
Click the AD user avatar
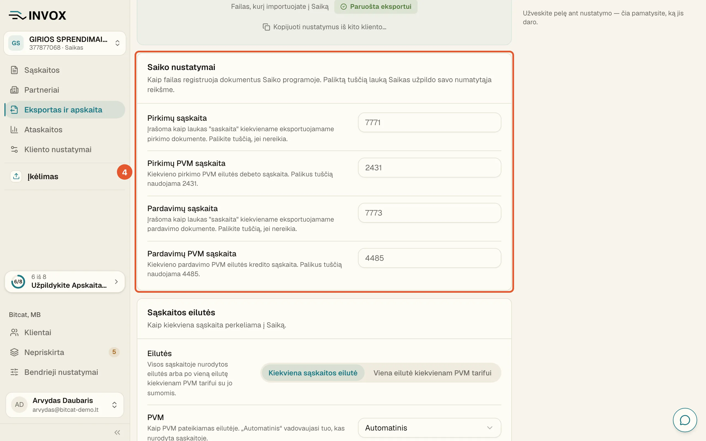19,405
